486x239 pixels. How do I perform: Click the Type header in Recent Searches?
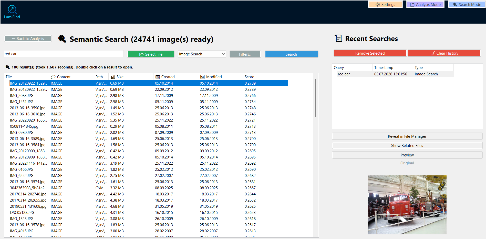tap(433, 68)
